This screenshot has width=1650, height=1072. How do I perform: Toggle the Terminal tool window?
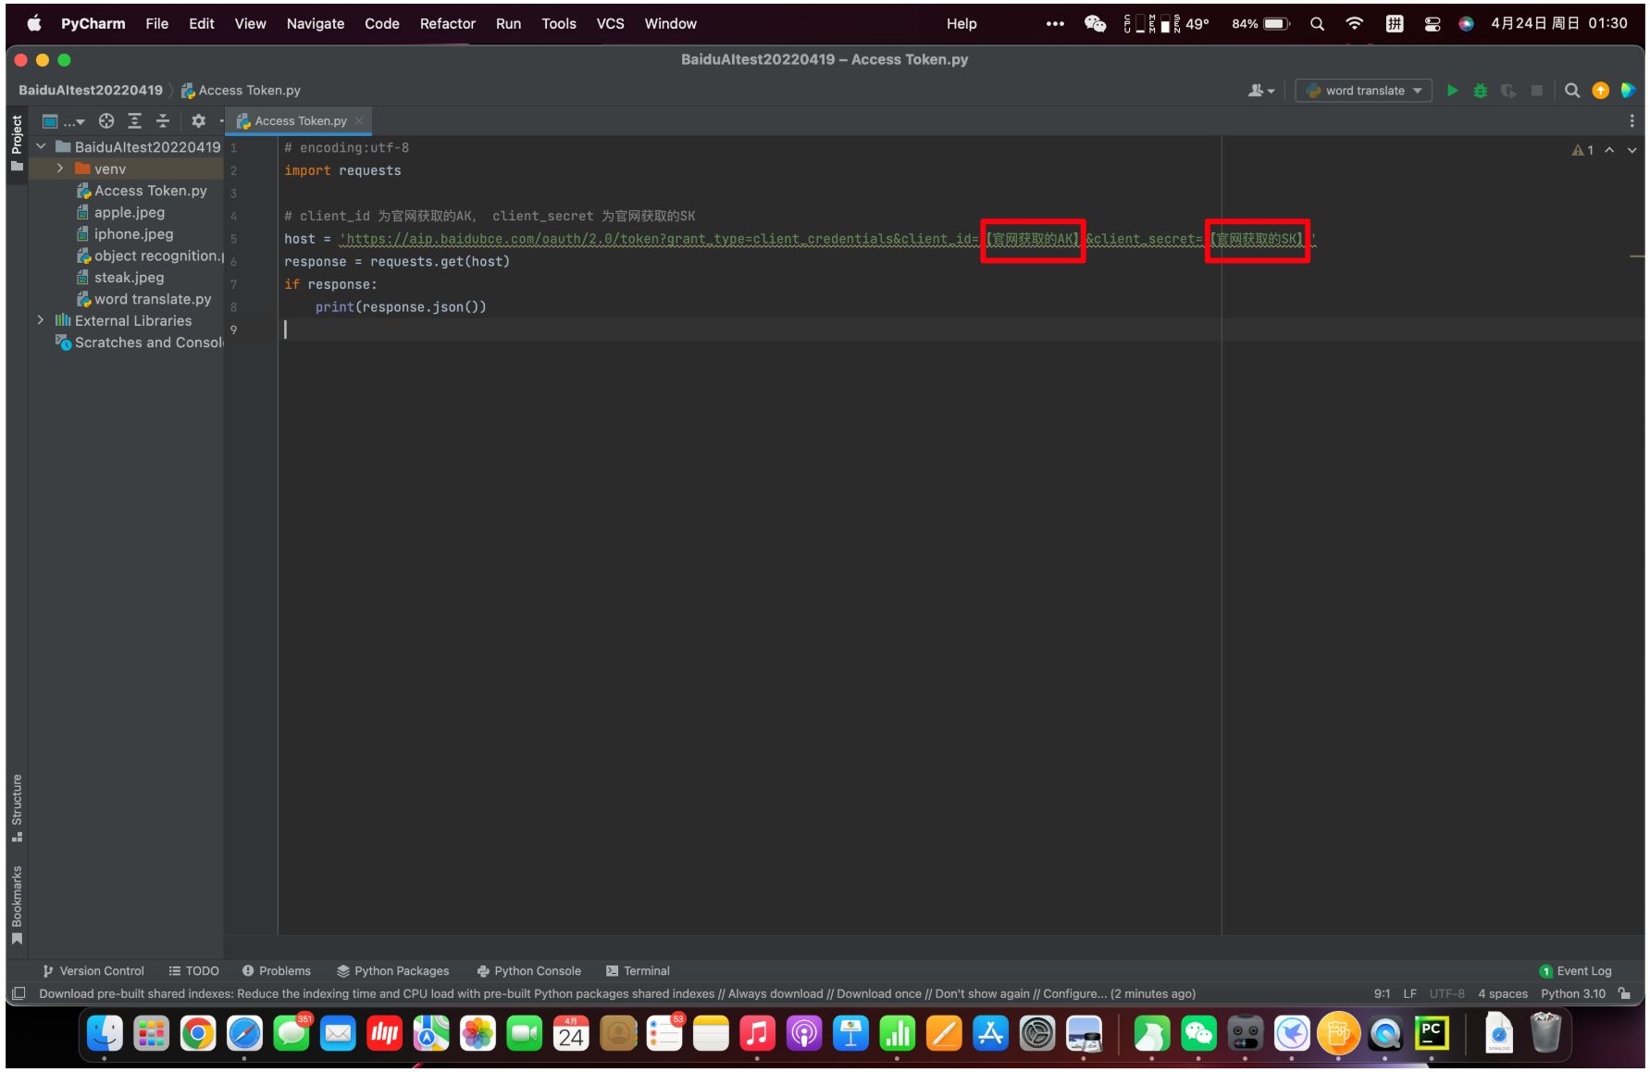click(638, 971)
